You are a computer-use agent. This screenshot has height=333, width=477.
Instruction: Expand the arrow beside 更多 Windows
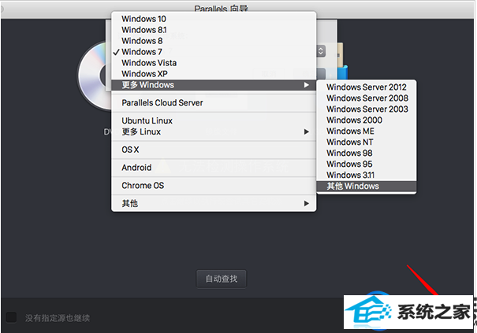307,85
